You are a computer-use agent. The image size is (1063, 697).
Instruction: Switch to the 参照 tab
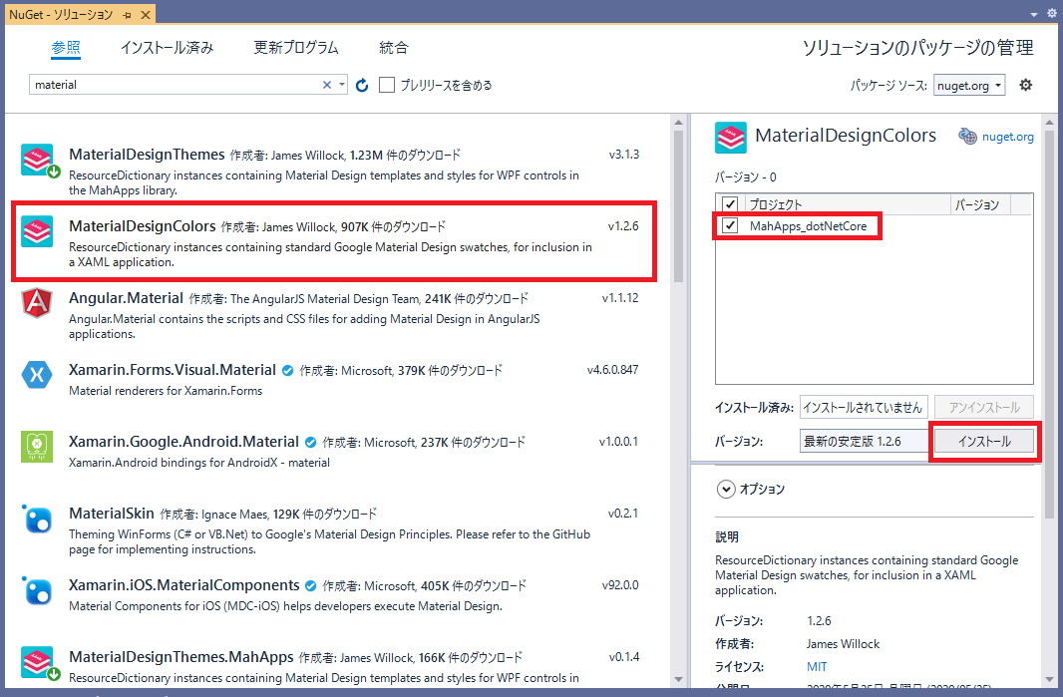click(x=66, y=48)
